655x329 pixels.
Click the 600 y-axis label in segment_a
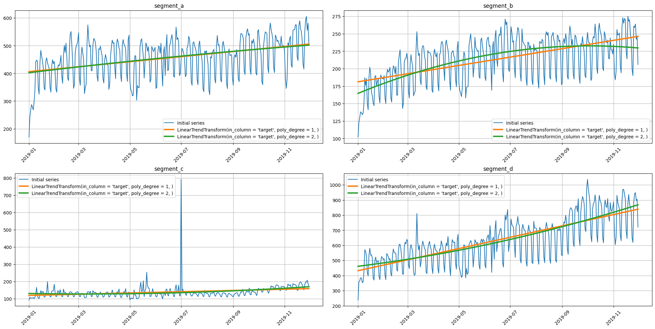coord(7,18)
